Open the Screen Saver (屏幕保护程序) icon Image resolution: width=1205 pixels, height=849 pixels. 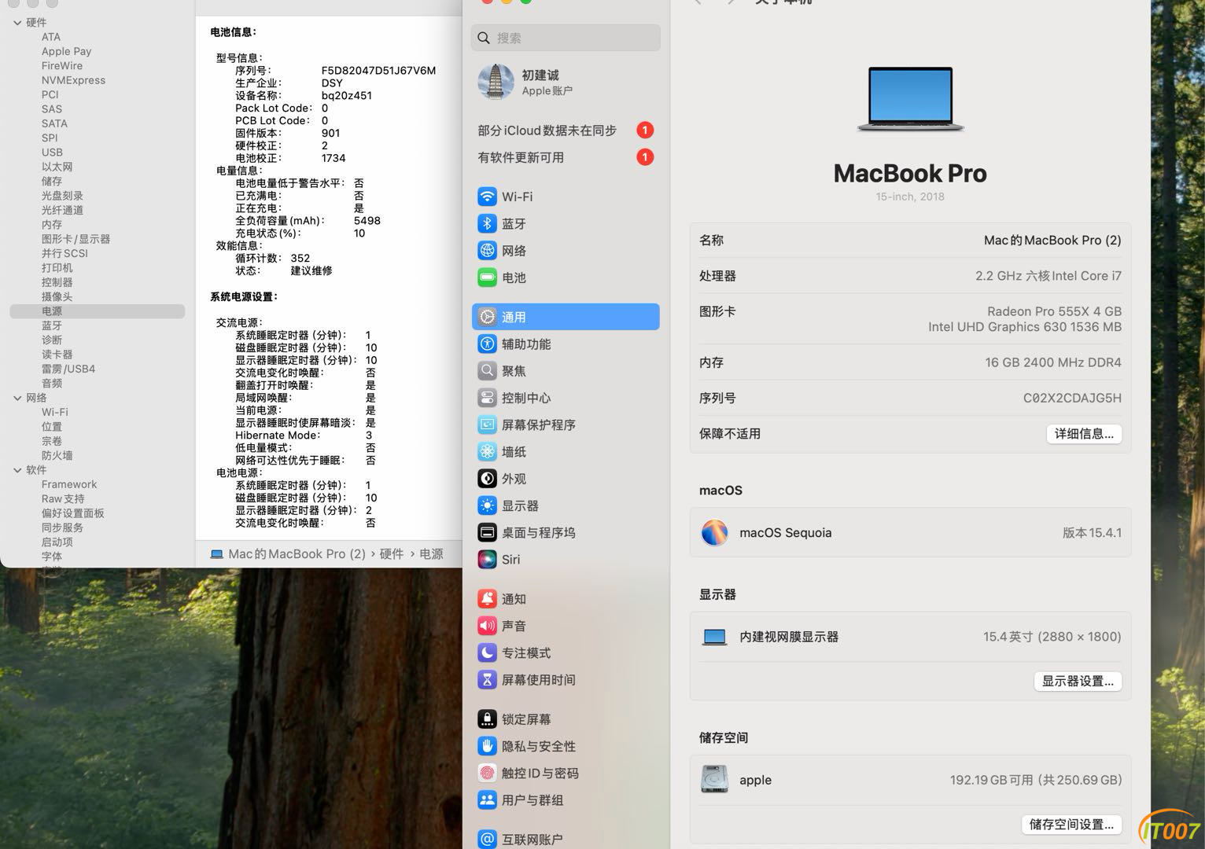tap(487, 424)
